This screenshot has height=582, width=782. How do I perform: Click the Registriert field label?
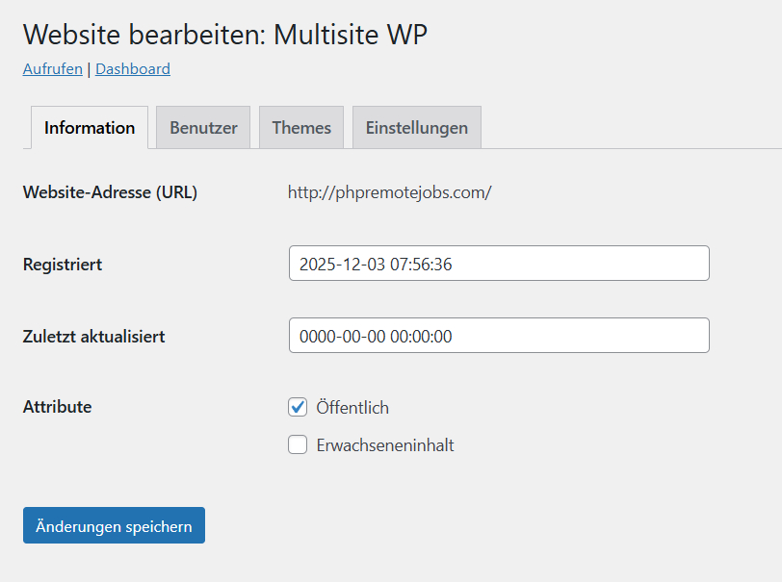[x=63, y=265]
